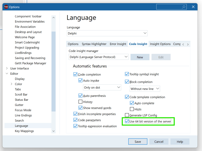Open the Insight Options tab
The image size is (202, 151).
[160, 44]
